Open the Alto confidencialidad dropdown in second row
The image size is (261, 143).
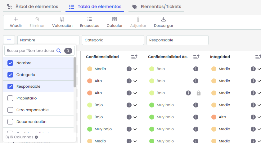pyautogui.click(x=135, y=81)
